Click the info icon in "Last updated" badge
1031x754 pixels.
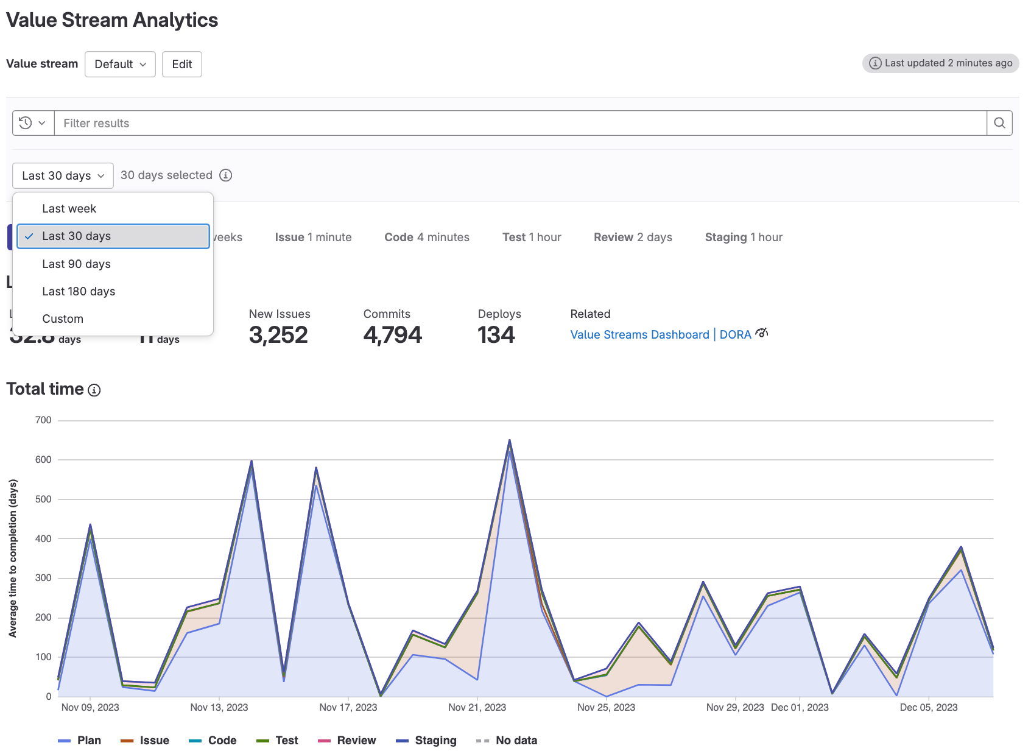876,63
